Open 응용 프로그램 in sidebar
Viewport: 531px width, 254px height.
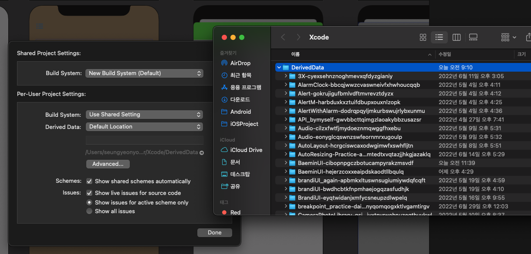pyautogui.click(x=242, y=87)
